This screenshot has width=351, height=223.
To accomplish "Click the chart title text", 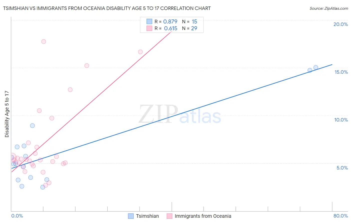I will (x=107, y=8).
